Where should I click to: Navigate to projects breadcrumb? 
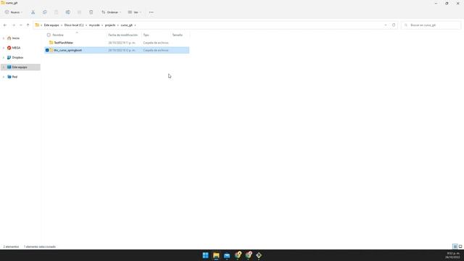[110, 25]
